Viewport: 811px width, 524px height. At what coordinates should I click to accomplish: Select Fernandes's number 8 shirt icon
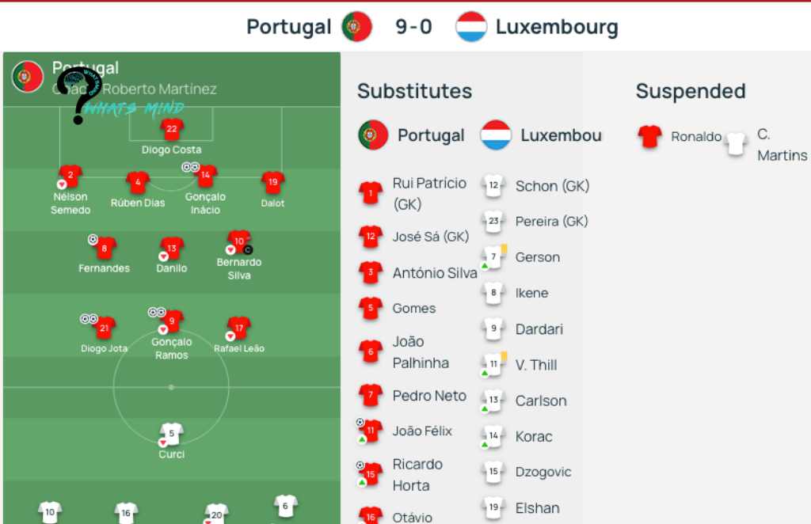click(105, 249)
